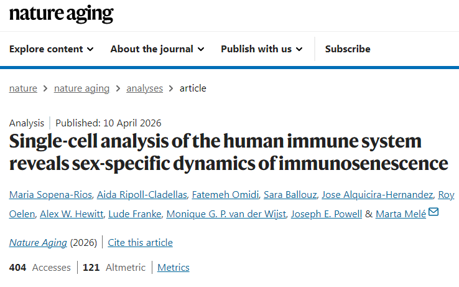Expand the Publish with us dropdown

tap(262, 49)
